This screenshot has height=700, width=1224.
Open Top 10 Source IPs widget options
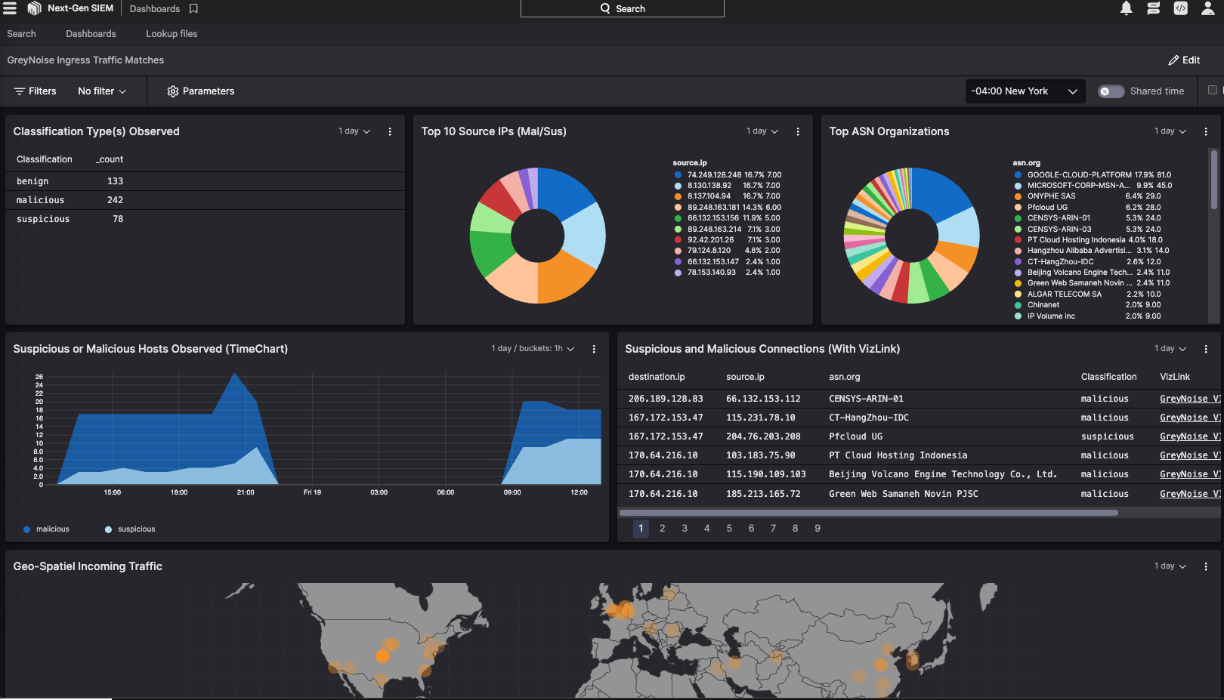[x=798, y=131]
